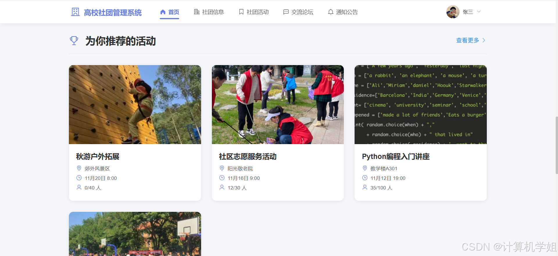The image size is (558, 256).
Task: Click clock icon beside 11月12日 19:00
Action: pyautogui.click(x=365, y=178)
